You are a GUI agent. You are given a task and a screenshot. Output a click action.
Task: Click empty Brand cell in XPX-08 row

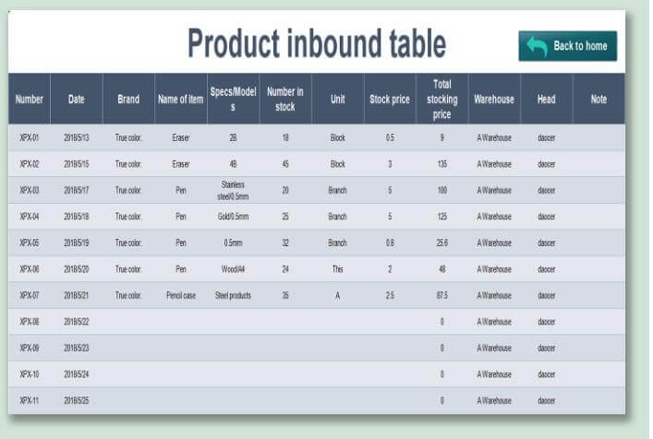[128, 321]
